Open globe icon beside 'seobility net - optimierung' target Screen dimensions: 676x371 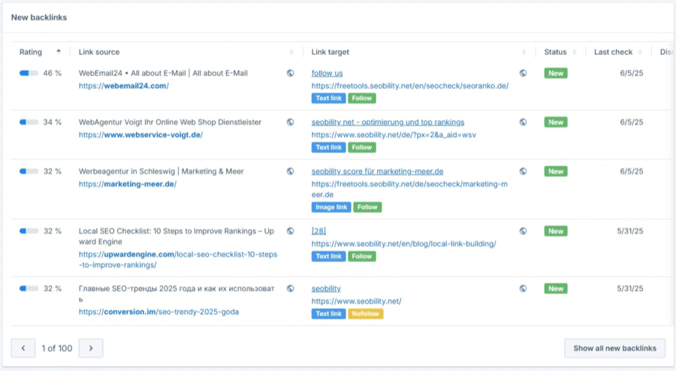[x=523, y=122]
